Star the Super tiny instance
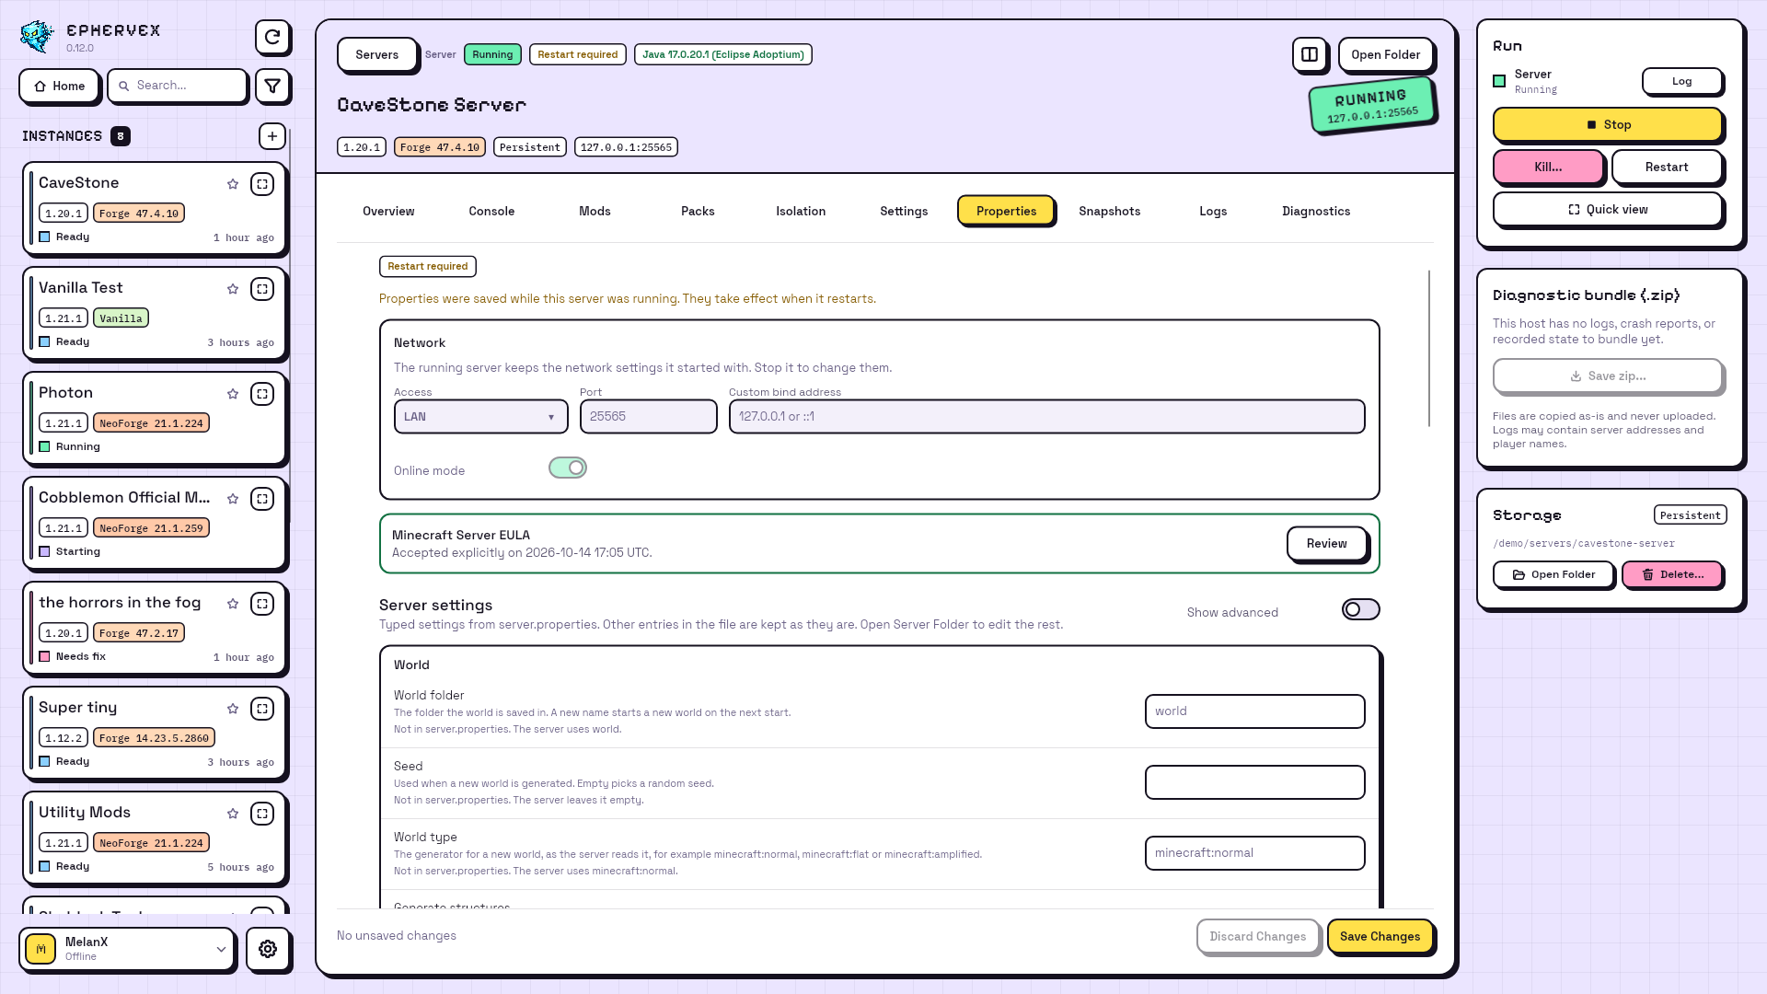 233,709
